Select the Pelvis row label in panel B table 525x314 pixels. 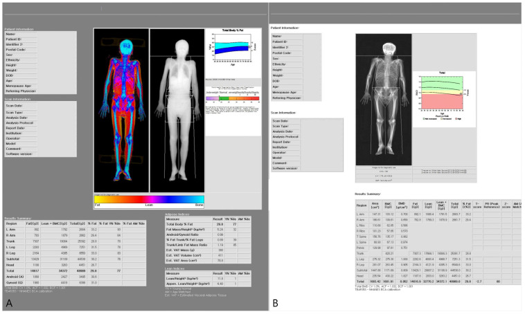pyautogui.click(x=360, y=248)
